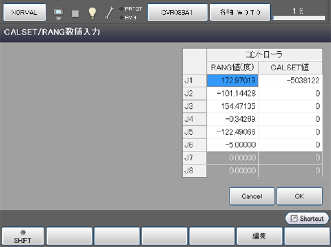Select the J2 row header
The height and width of the screenshot is (247, 331).
pyautogui.click(x=194, y=93)
